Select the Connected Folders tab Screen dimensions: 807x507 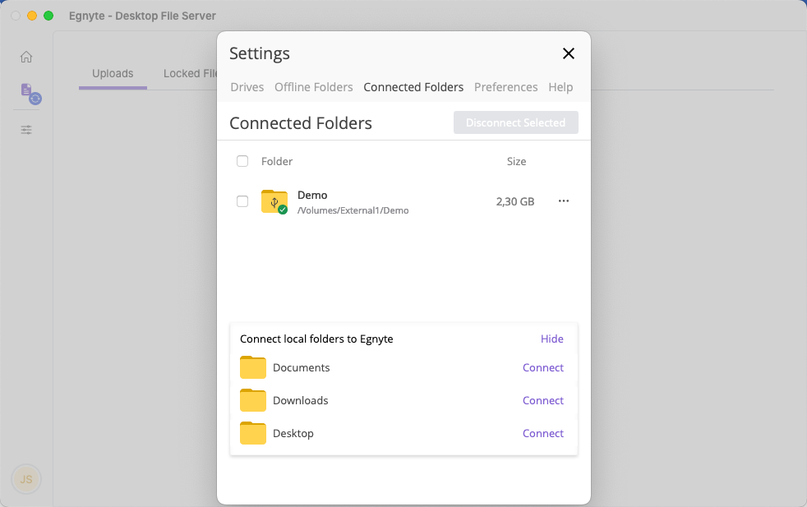(x=413, y=87)
